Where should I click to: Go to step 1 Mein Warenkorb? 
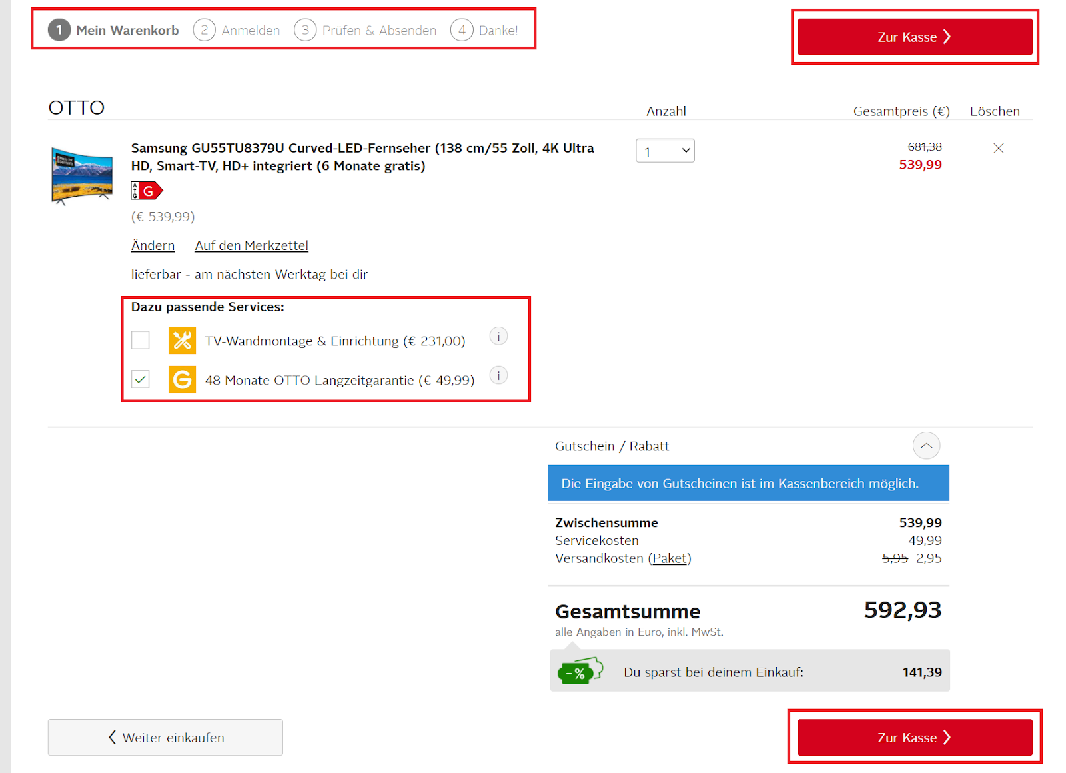pyautogui.click(x=113, y=30)
